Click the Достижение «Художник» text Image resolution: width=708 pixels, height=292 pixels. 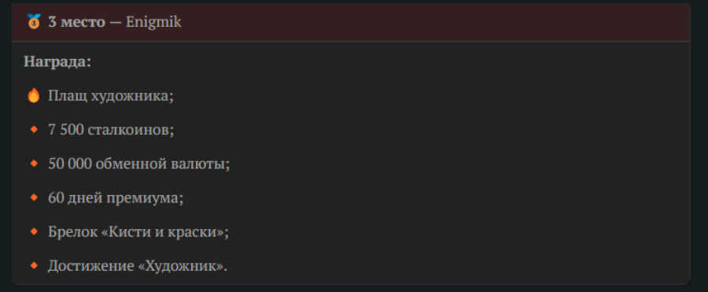coord(138,266)
